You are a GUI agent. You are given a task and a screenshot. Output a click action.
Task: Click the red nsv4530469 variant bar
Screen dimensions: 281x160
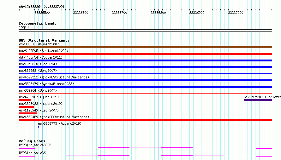tap(145, 120)
